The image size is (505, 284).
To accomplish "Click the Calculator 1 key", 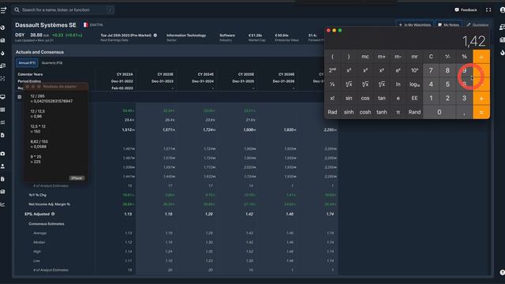I will click(x=431, y=98).
